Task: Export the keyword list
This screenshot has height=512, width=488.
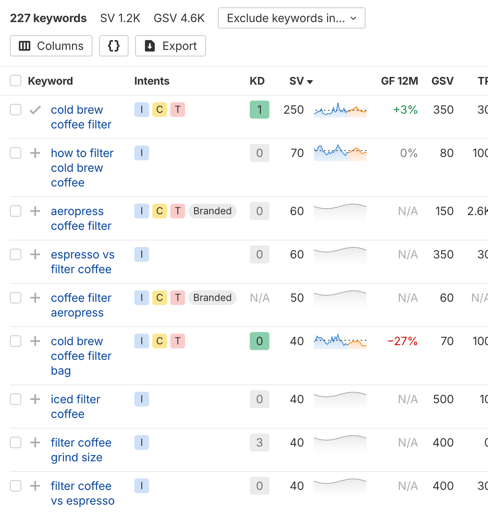Action: 170,46
